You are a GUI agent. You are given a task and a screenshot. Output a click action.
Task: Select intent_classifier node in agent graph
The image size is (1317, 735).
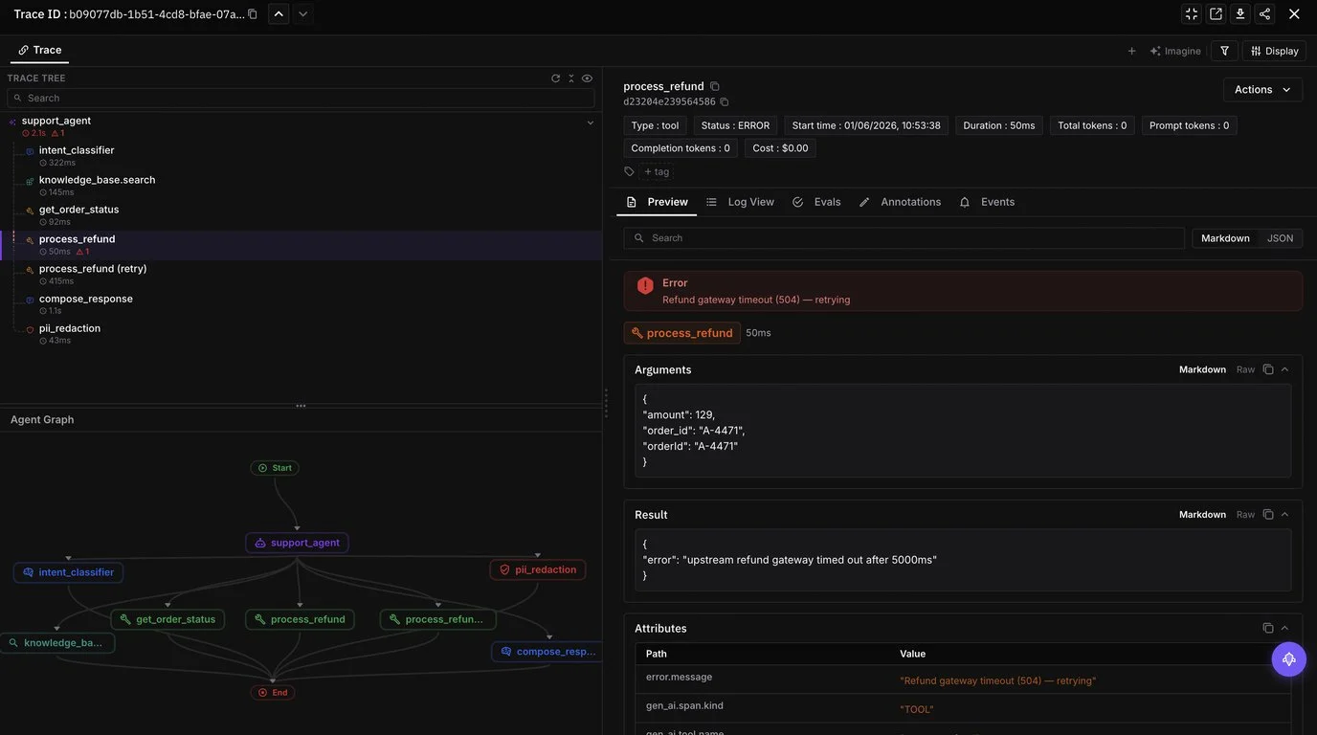tap(68, 572)
